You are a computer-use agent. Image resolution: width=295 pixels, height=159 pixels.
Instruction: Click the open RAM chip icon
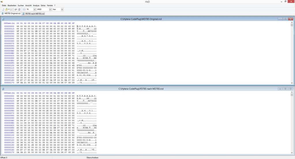[16, 9]
